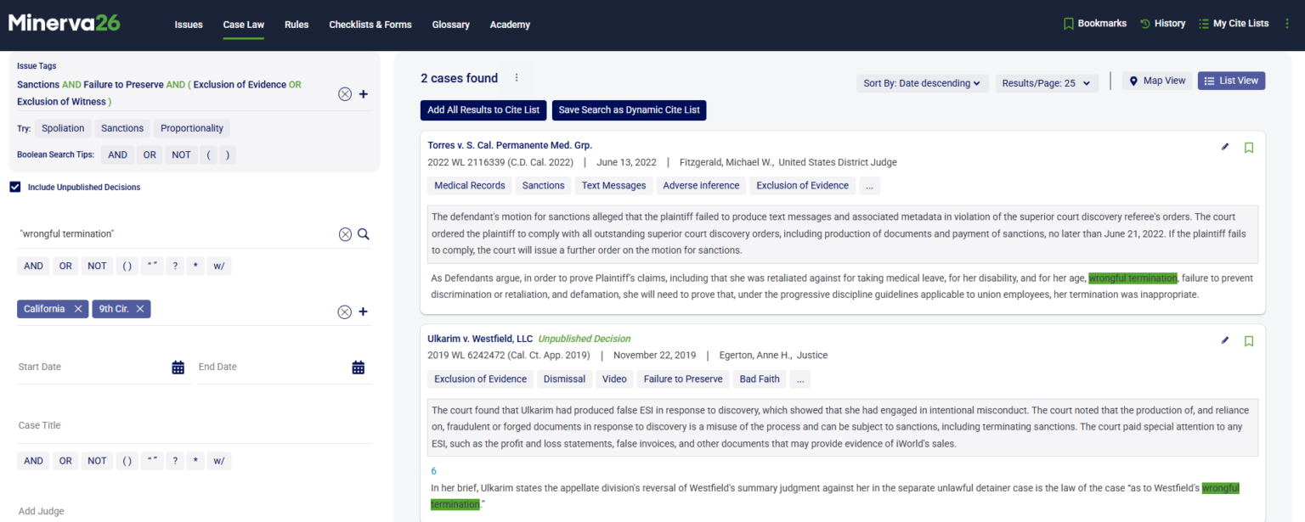Open Ulkarim v. Westfield, LLC case
Image resolution: width=1305 pixels, height=522 pixels.
tap(480, 339)
